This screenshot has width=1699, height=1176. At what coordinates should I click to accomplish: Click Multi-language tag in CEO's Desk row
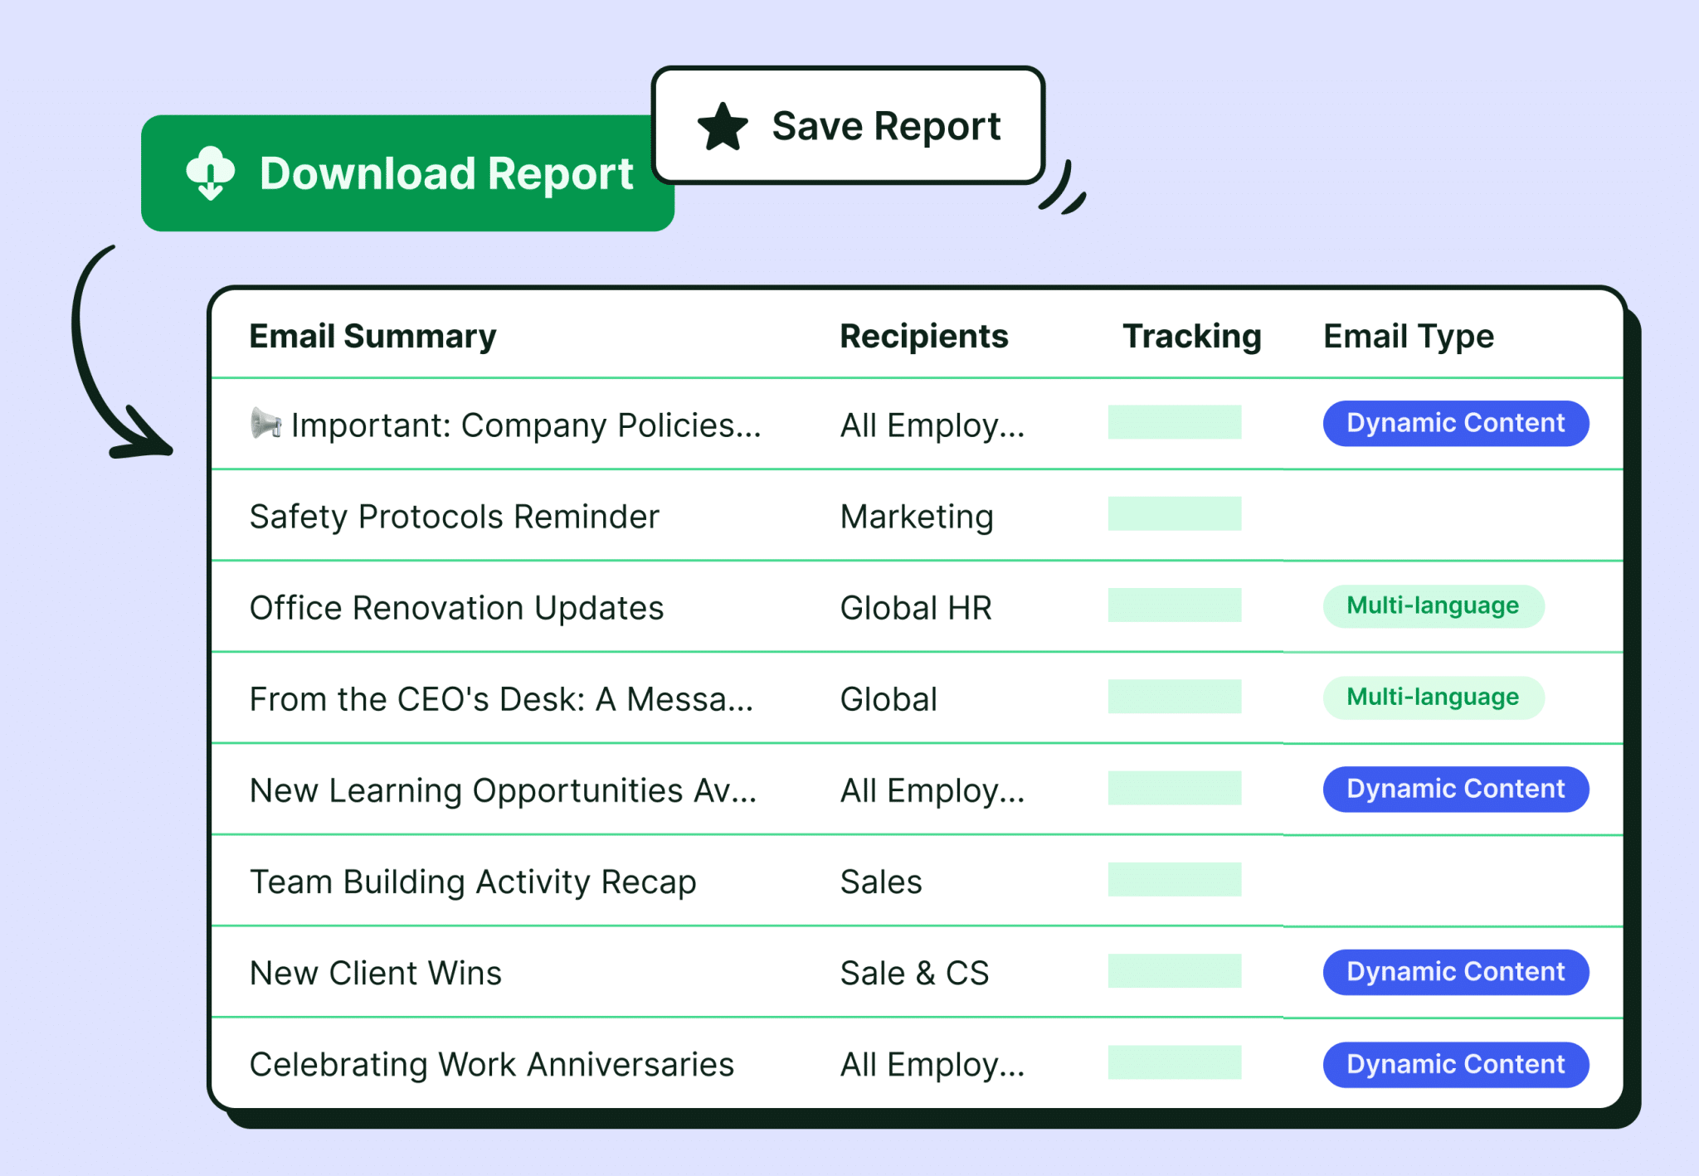(x=1434, y=697)
